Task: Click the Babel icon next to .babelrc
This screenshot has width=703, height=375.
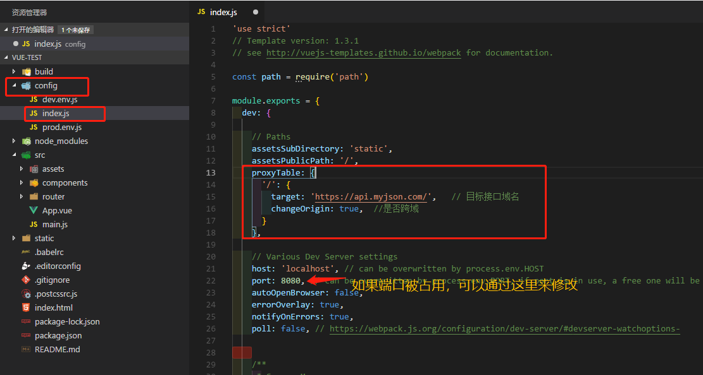Action: (x=26, y=253)
